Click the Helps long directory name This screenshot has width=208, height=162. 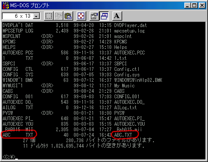coord(120,47)
